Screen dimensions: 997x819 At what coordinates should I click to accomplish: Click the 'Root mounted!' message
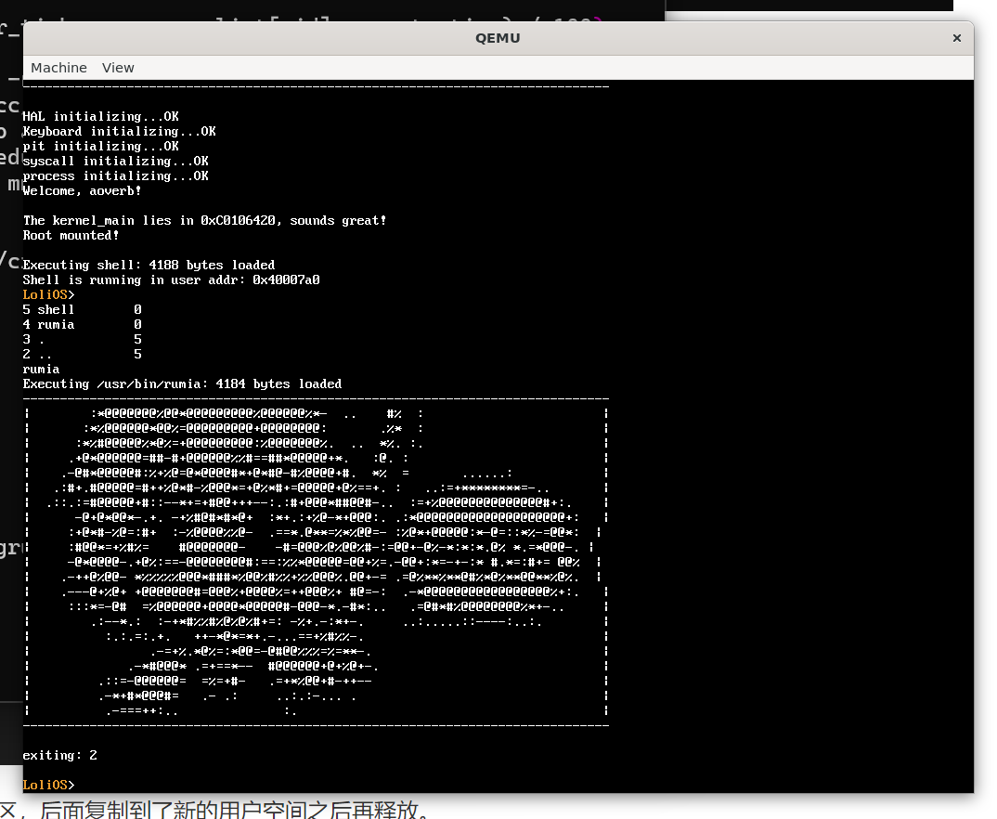click(71, 235)
